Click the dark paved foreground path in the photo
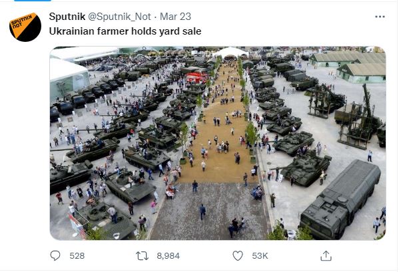Image resolution: width=411 pixels, height=272 pixels. (x=206, y=213)
